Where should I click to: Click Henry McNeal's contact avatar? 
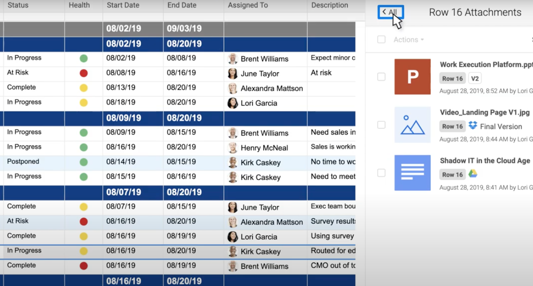point(233,148)
